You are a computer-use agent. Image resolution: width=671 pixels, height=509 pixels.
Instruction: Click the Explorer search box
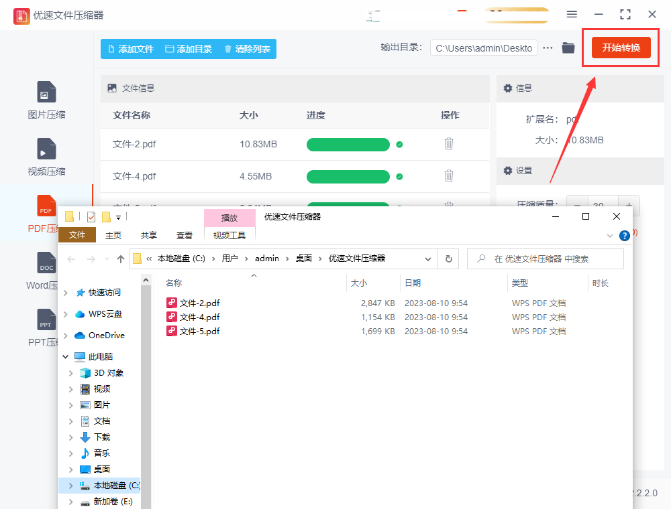(x=545, y=259)
